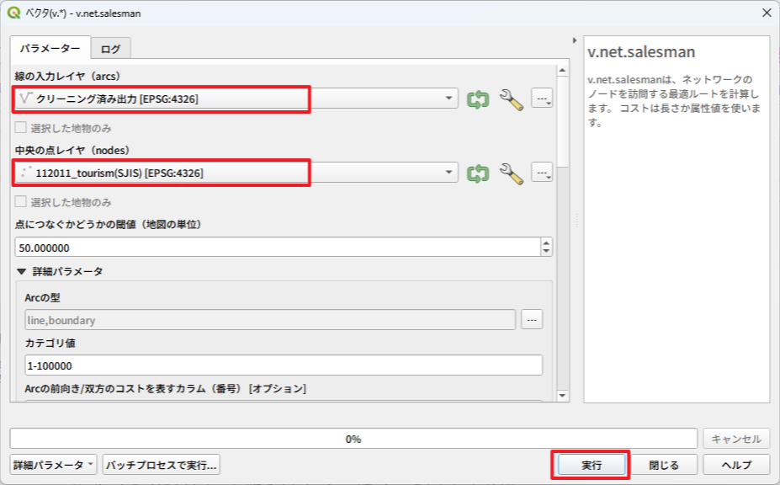780x485 pixels.
Task: Open 詳細パラメータ dropdown button at bottom left
Action: (53, 465)
